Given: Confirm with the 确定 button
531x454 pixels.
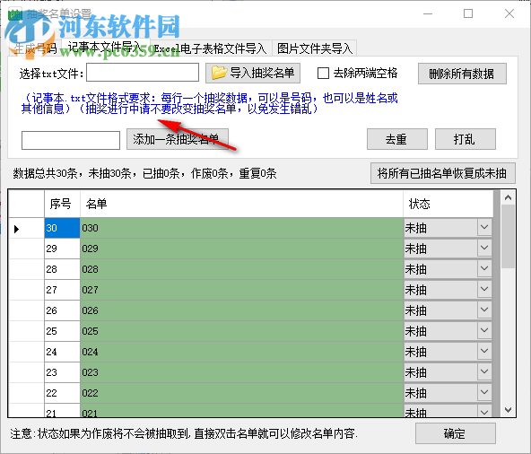Looking at the screenshot, I should [x=455, y=433].
